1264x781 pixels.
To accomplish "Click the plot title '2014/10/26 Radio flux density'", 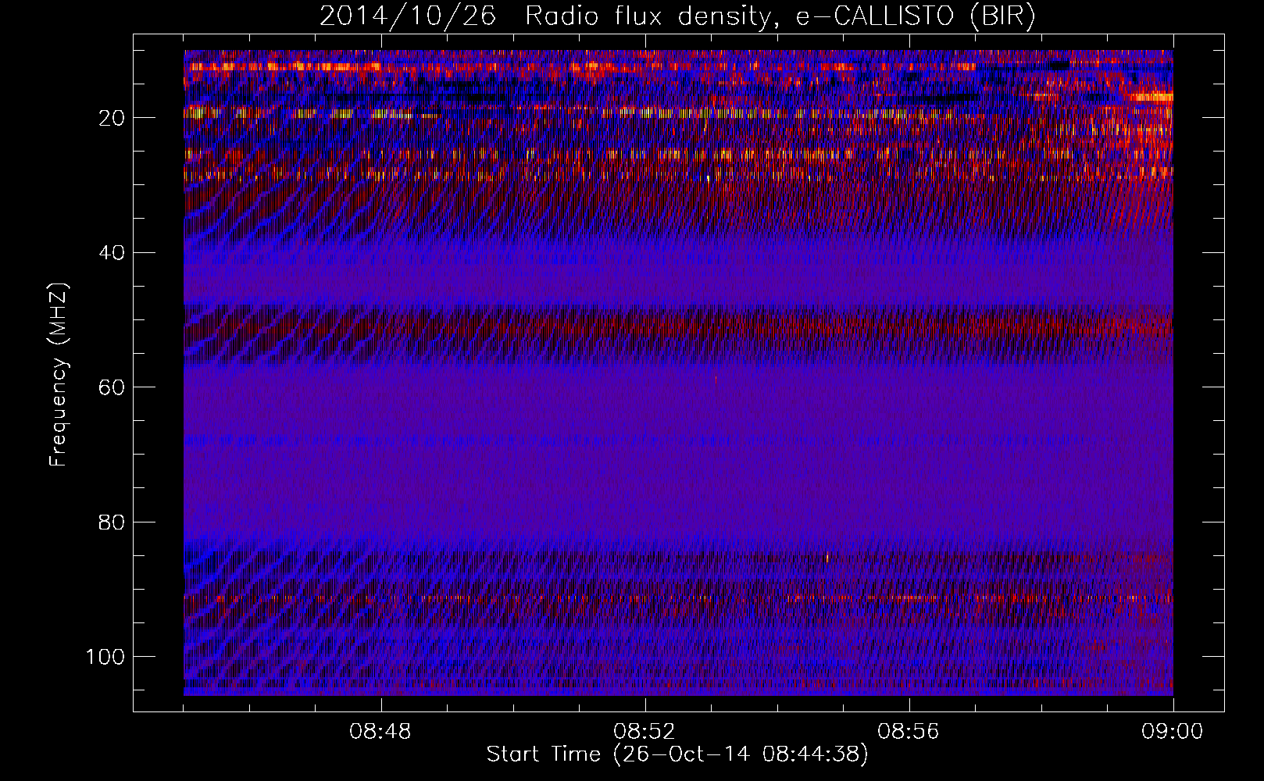I will point(677,16).
